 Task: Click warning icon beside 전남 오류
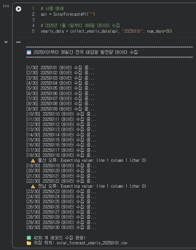[33, 186]
